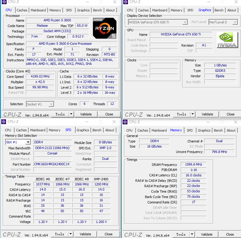
Task: Click the CPU-Z app icon in Memory window title bar
Action: click(x=125, y=122)
